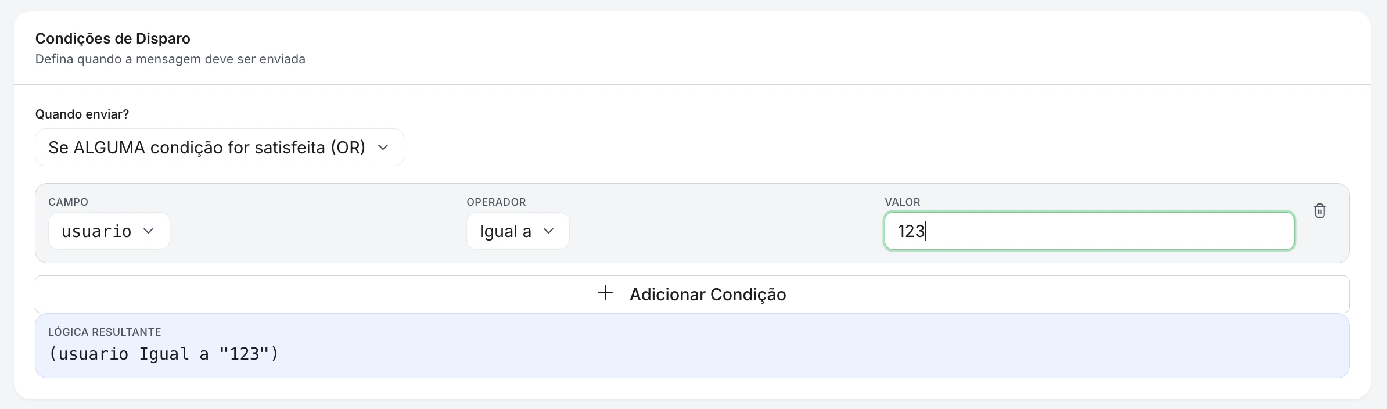Image resolution: width=1387 pixels, height=409 pixels.
Task: Click the plus icon next to Adicionar Condição
Action: click(x=605, y=293)
